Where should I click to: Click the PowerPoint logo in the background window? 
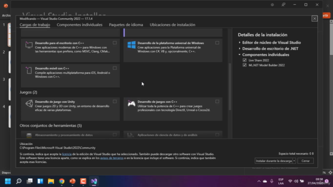point(6,6)
